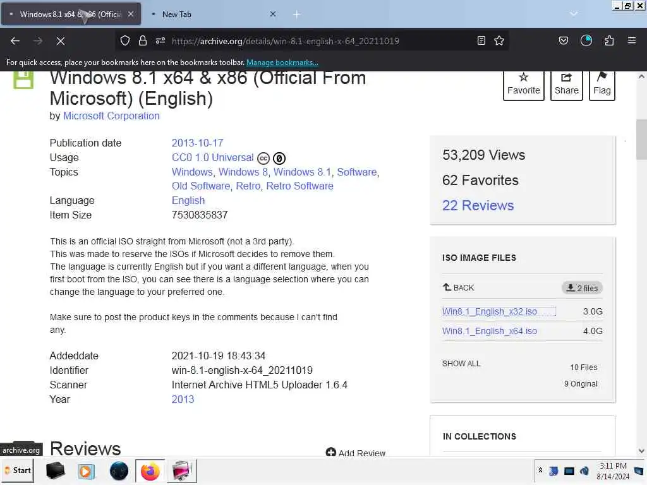The image size is (647, 485).
Task: Click public domain zero icon
Action: coord(279,159)
